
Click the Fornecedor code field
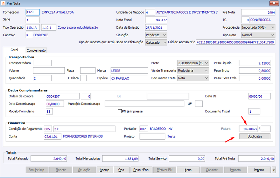(33, 12)
